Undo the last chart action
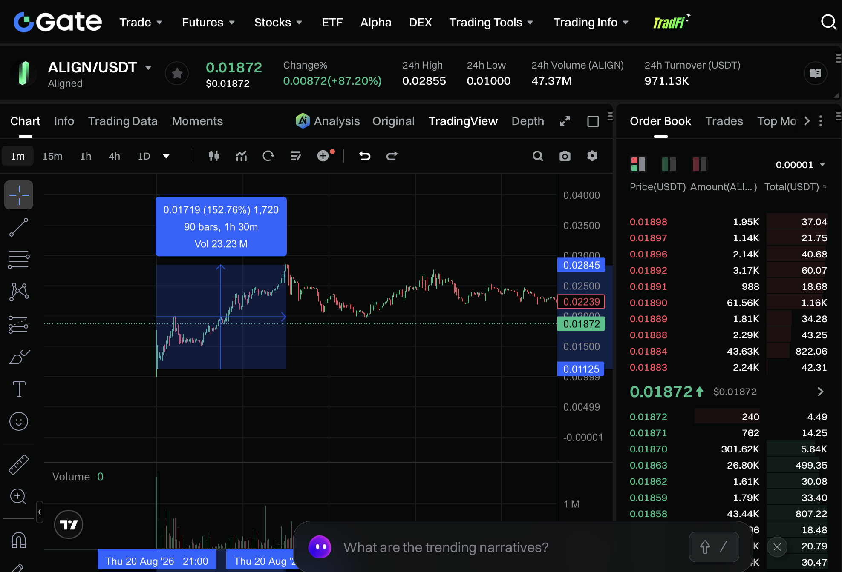Screen dimensions: 842x572 pyautogui.click(x=365, y=156)
